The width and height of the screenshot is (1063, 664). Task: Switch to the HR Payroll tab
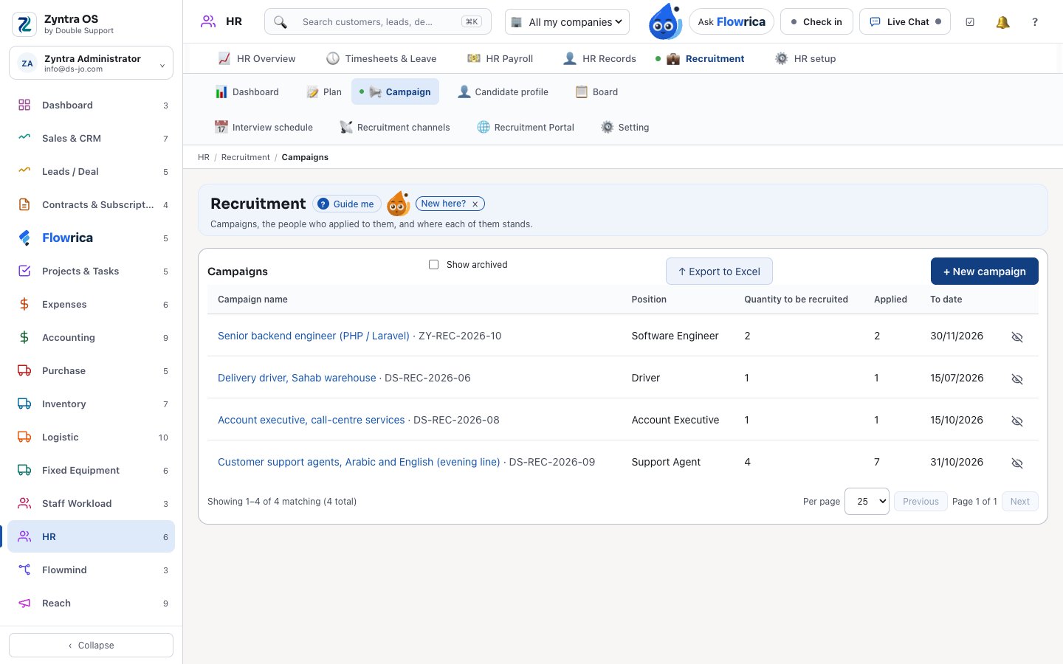pos(500,59)
